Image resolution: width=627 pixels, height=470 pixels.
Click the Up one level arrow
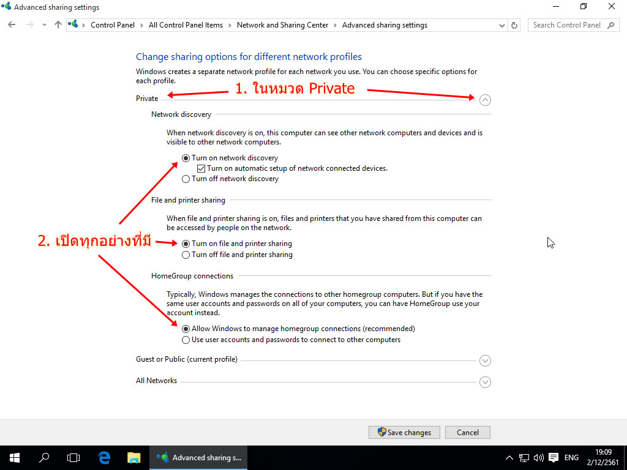[58, 25]
